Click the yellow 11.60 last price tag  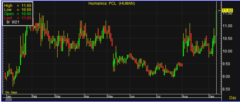[x=228, y=11]
